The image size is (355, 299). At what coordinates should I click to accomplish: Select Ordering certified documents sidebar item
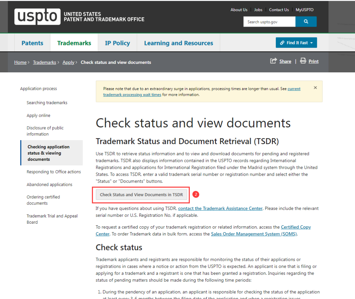click(x=43, y=200)
